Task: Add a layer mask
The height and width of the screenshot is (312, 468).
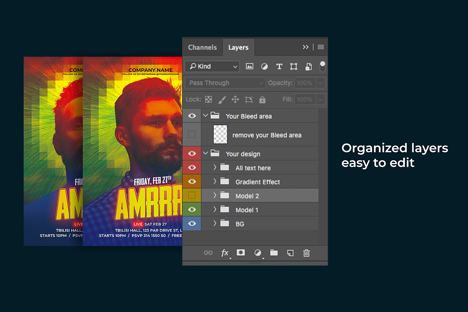Action: (x=241, y=252)
